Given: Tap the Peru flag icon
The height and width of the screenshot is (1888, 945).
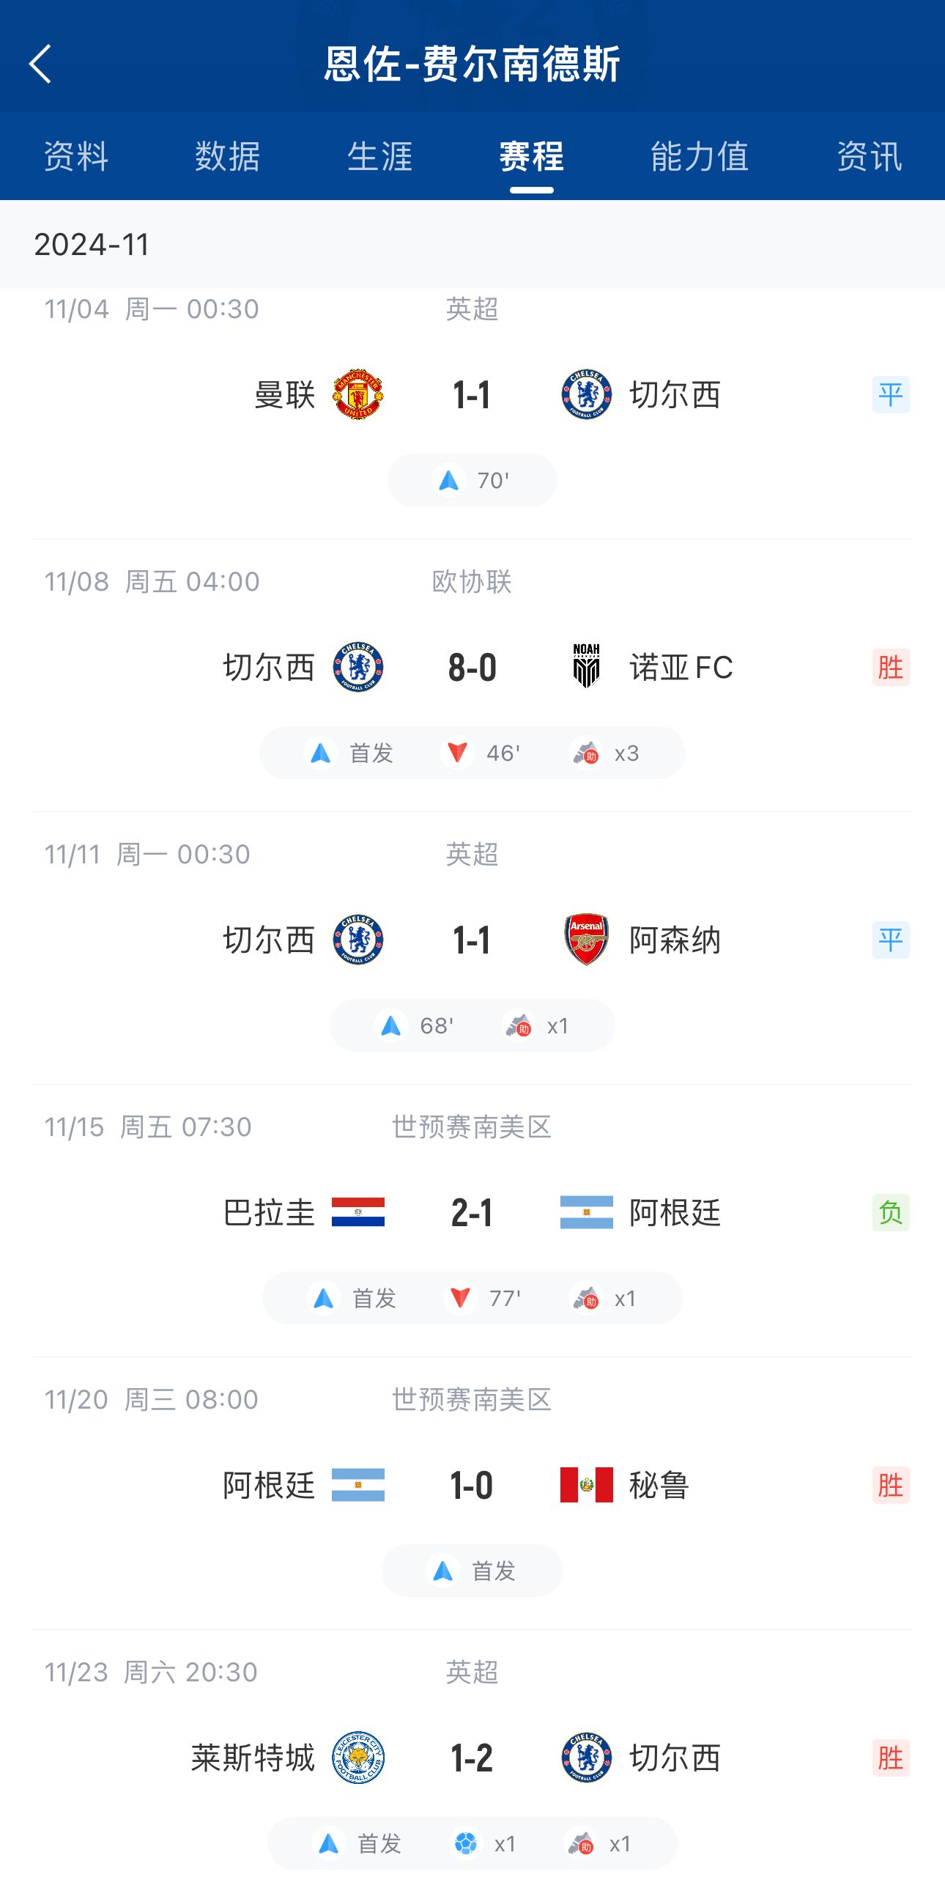Looking at the screenshot, I should pos(586,1485).
